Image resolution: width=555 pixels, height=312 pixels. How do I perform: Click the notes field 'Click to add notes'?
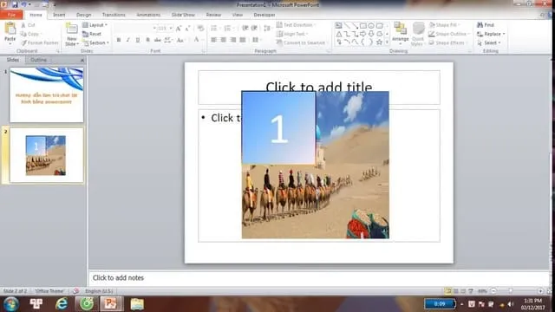tap(320, 278)
